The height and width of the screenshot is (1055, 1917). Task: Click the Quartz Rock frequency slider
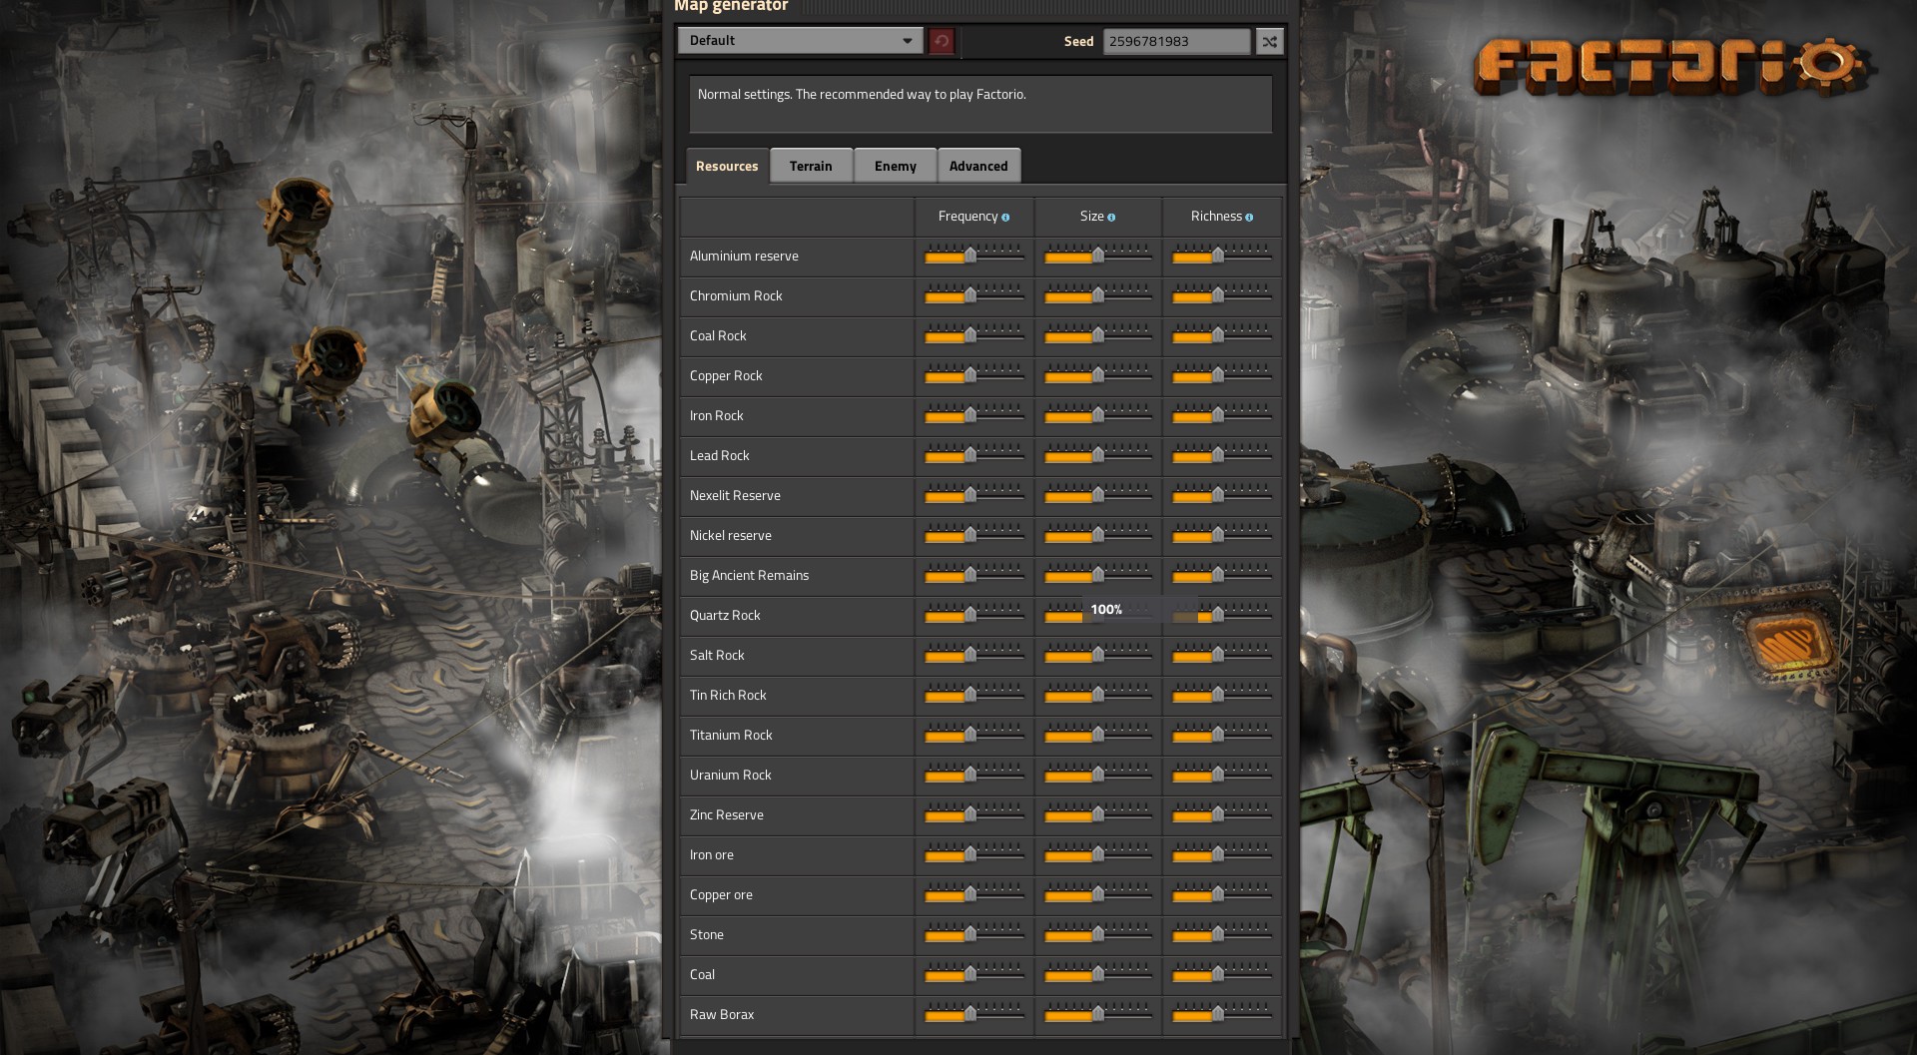click(x=974, y=616)
